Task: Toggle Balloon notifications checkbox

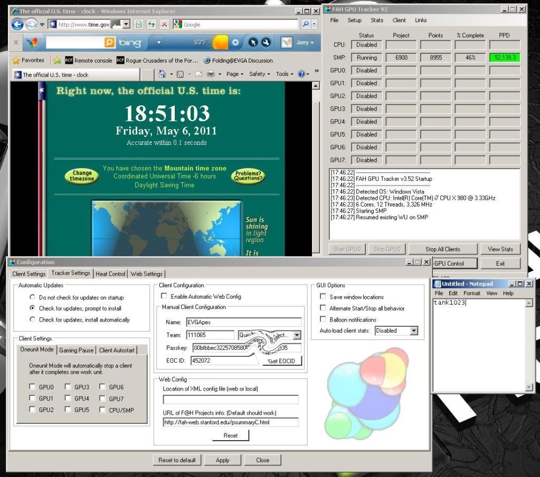Action: (x=323, y=319)
